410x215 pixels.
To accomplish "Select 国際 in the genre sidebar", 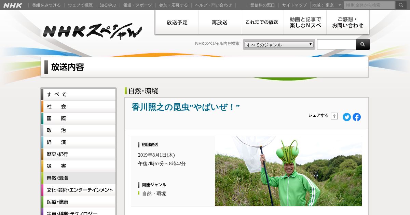I will click(x=79, y=118).
